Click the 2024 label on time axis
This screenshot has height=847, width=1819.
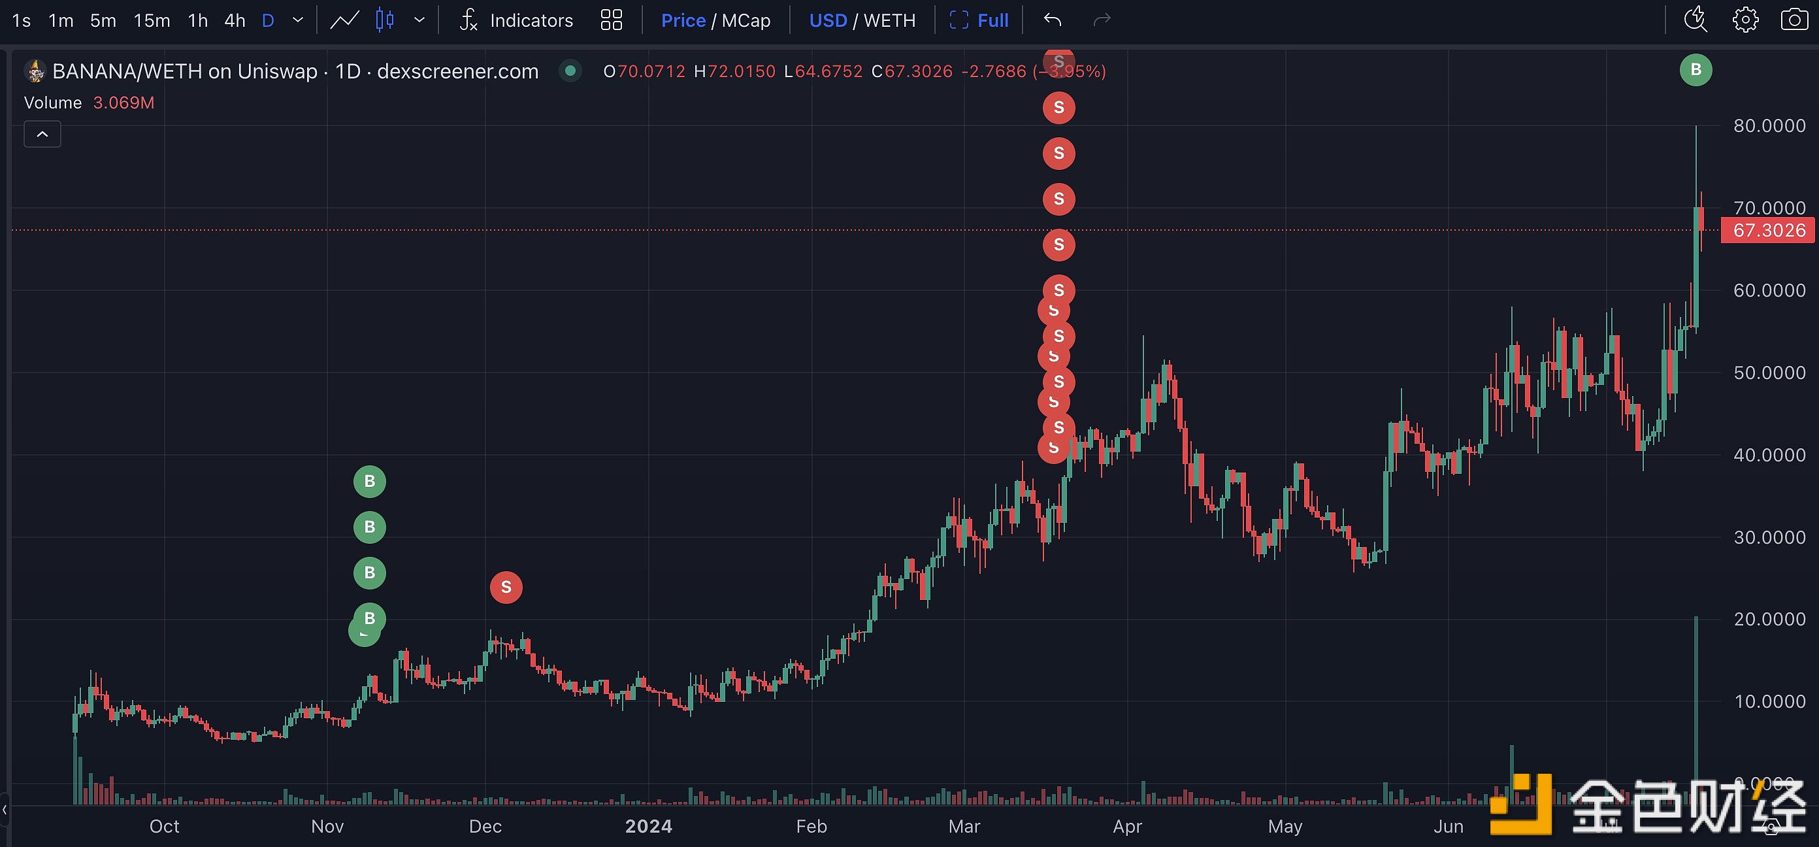648,827
